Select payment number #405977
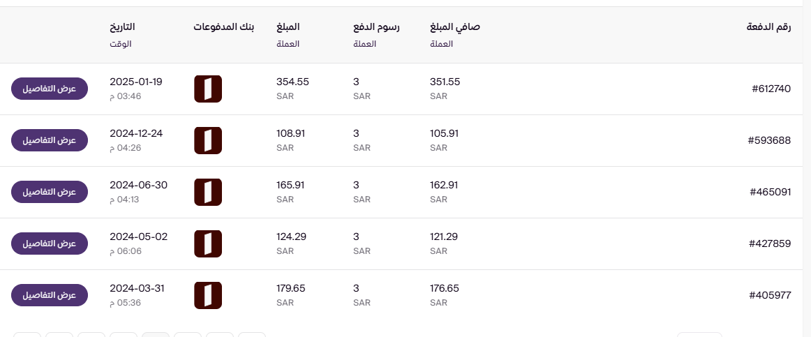The width and height of the screenshot is (811, 337). (770, 295)
